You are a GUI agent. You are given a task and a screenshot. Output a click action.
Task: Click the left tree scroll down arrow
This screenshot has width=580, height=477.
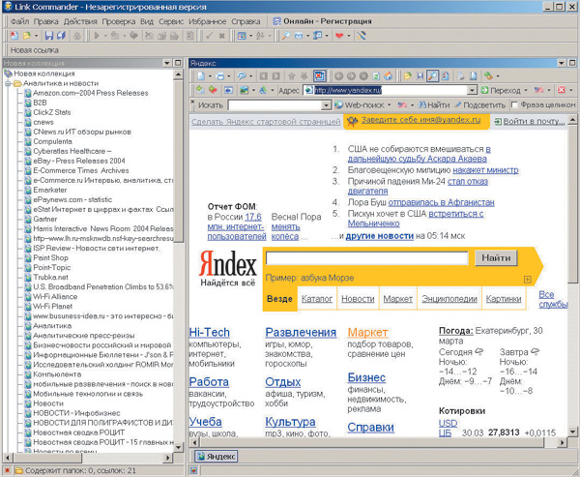(179, 447)
